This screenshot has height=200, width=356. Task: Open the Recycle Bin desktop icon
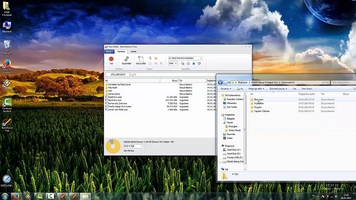click(x=7, y=47)
